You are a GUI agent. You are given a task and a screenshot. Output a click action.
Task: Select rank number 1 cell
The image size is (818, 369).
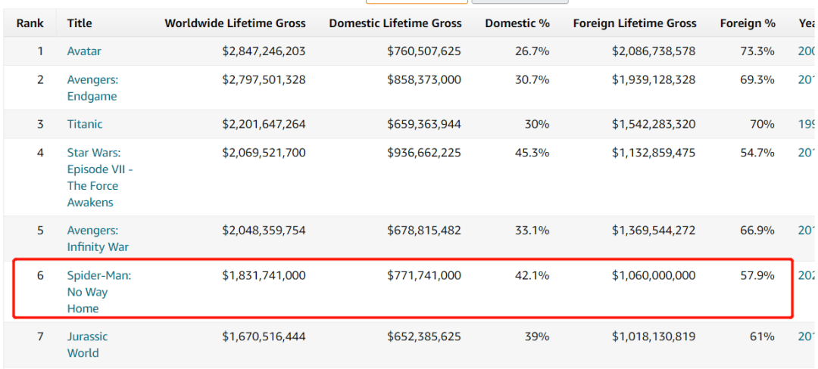coord(40,51)
